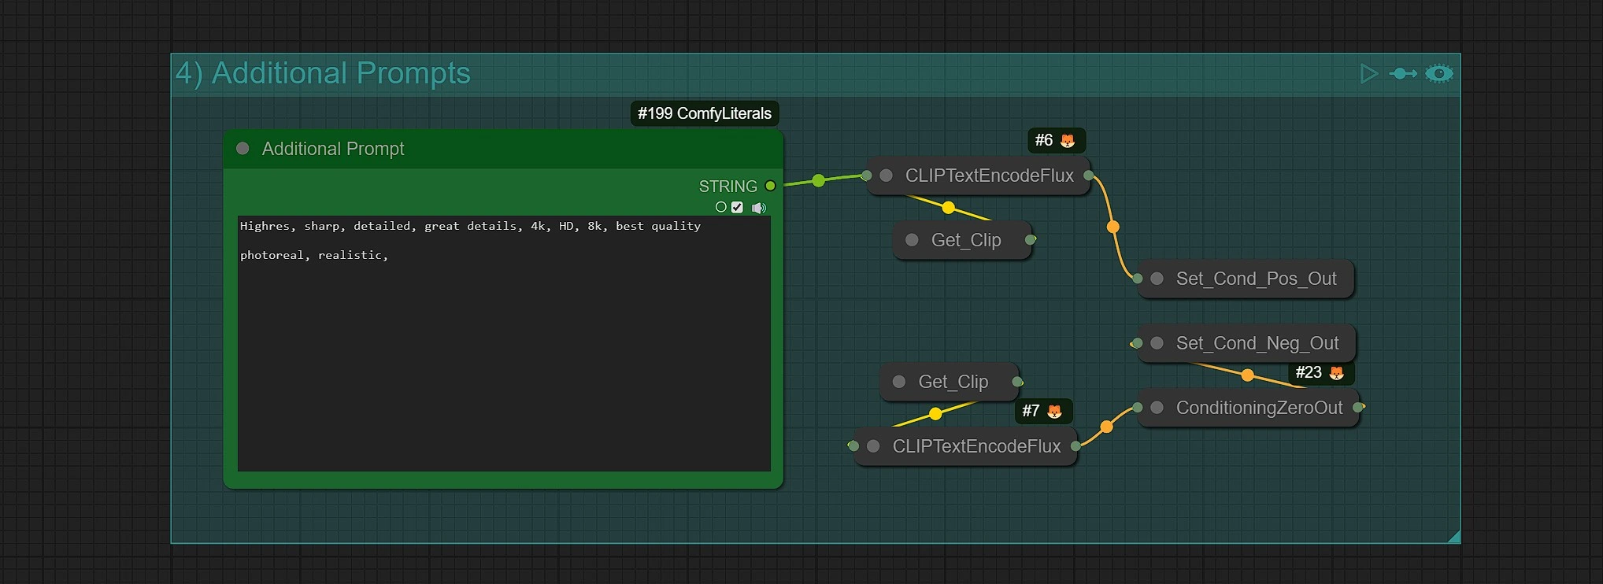
Task: Click the input port of CLIPTextEncodeFlux #7
Action: [x=853, y=446]
